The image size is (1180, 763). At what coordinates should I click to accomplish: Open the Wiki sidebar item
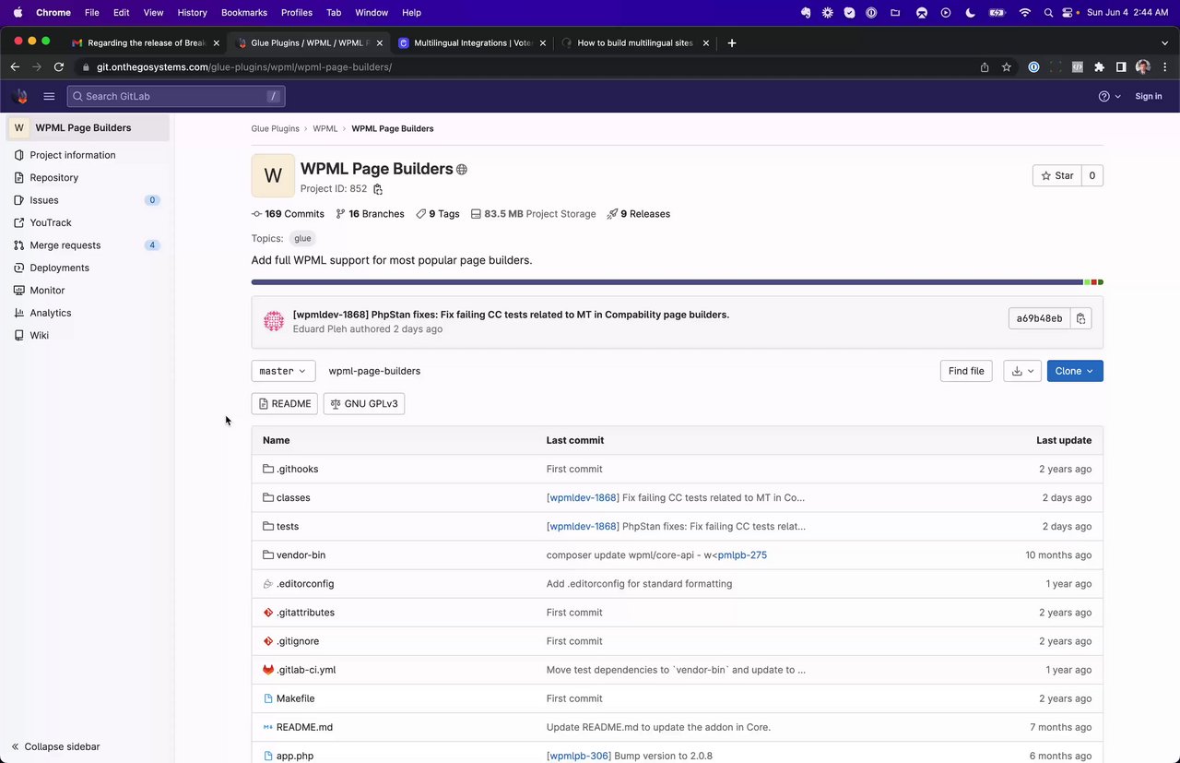39,336
